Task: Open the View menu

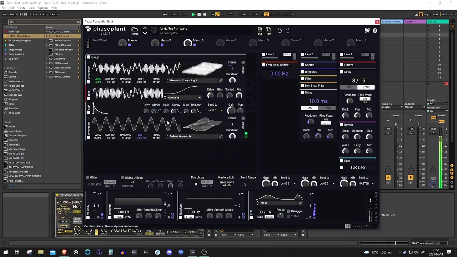Action: pos(32,8)
